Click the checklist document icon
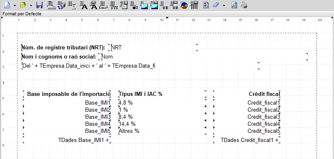 pyautogui.click(x=206, y=5)
